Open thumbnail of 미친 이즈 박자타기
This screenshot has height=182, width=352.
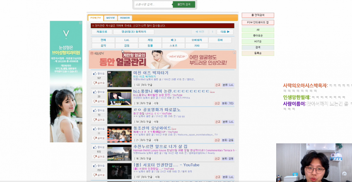119,79
